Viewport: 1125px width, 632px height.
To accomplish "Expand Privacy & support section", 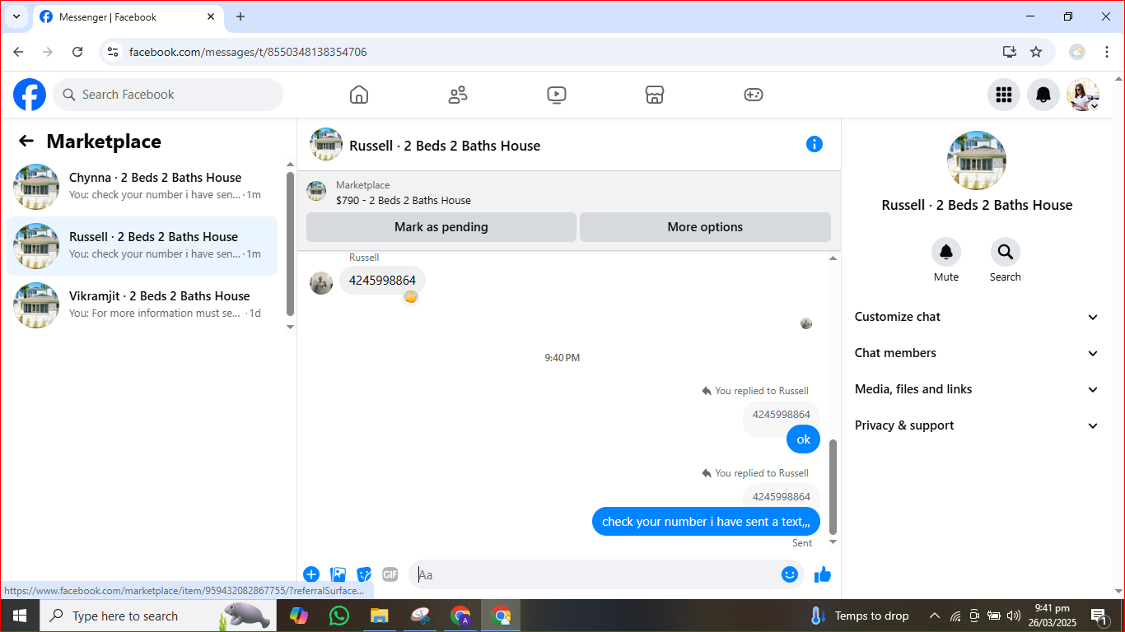I will tap(978, 425).
